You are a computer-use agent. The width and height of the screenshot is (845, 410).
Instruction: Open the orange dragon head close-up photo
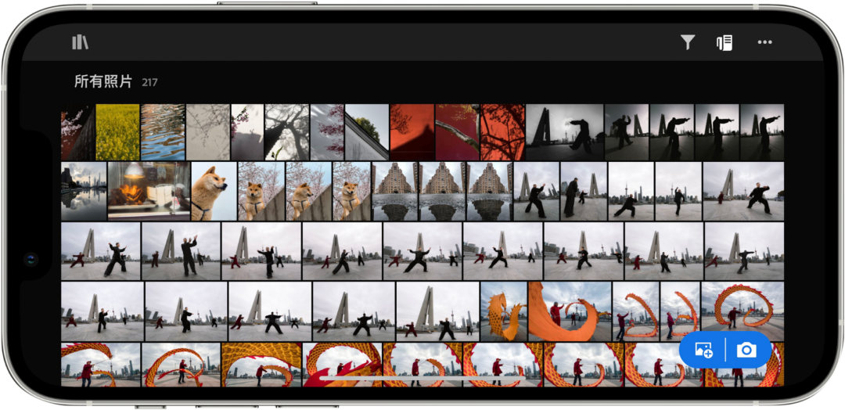tap(503, 311)
